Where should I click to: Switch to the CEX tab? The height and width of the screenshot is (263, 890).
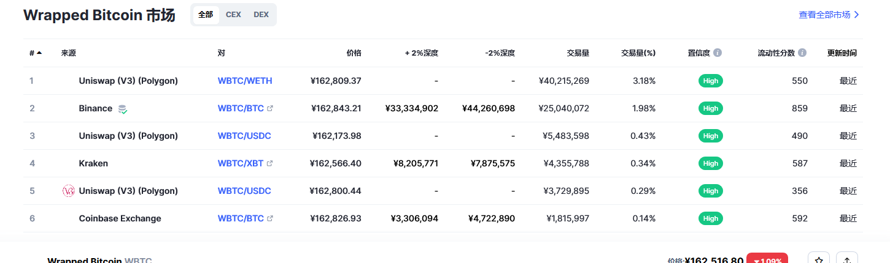pyautogui.click(x=233, y=15)
